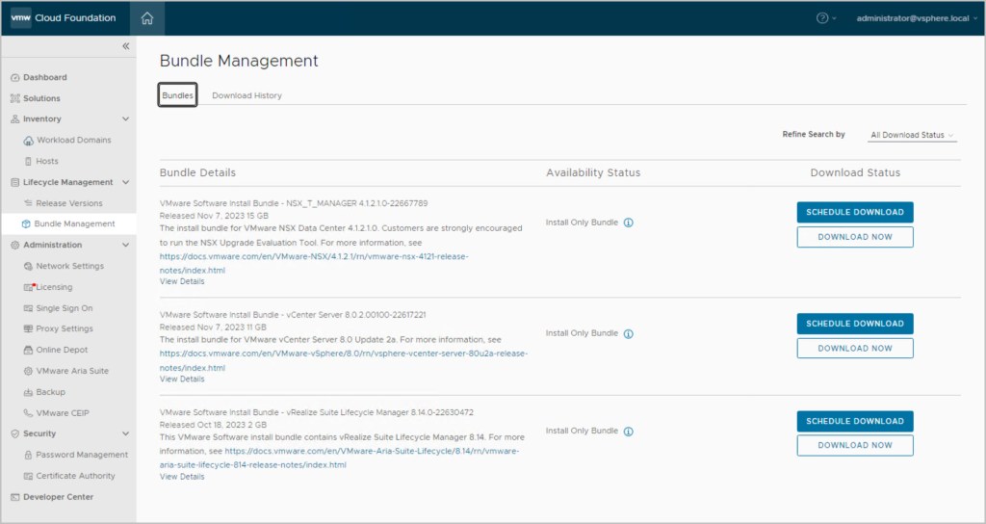Open the help question mark menu
986x524 pixels.
[823, 18]
